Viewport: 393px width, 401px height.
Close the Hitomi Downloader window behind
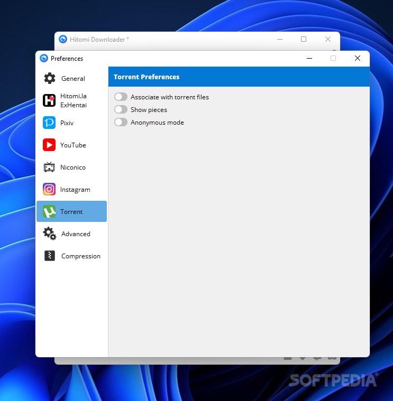(x=328, y=39)
